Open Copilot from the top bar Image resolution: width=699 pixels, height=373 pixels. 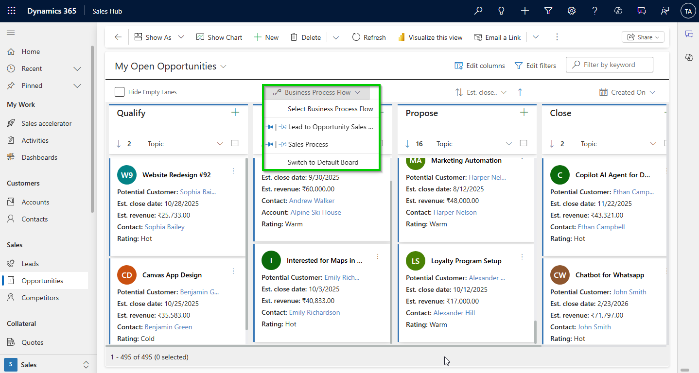click(x=618, y=10)
